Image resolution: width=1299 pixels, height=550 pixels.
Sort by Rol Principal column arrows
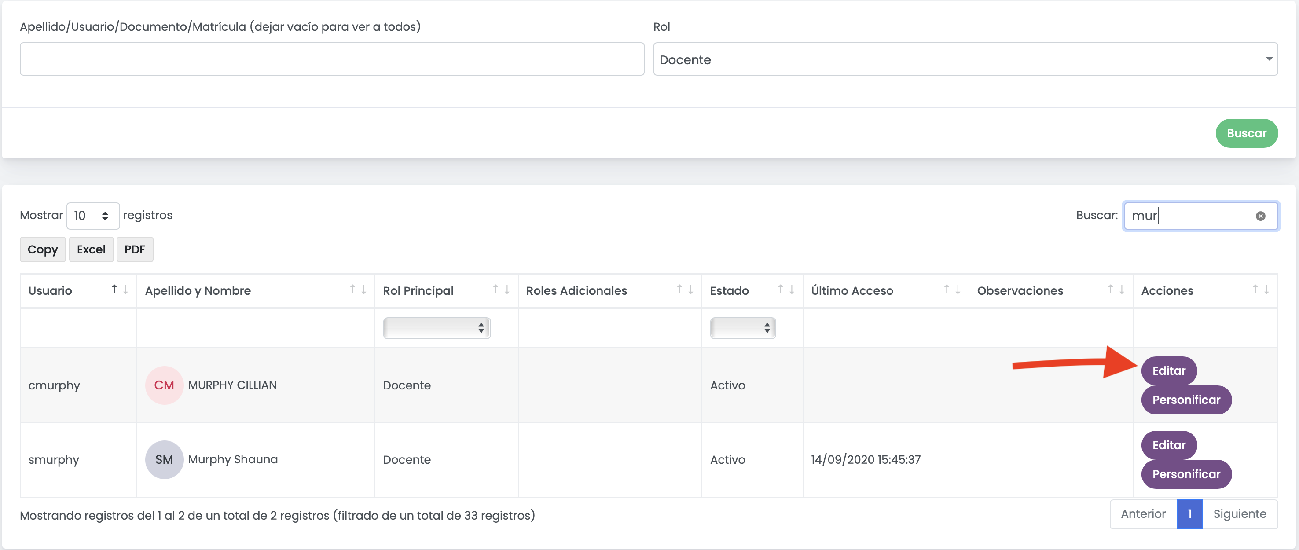501,290
